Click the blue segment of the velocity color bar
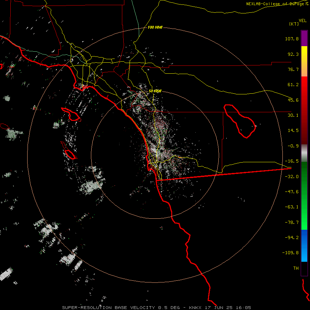The height and width of the screenshot is (310, 310). point(304,246)
